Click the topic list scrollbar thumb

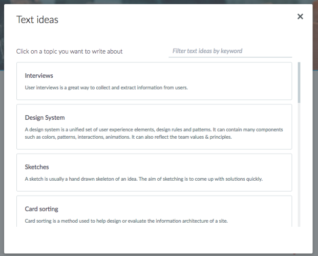pos(299,82)
